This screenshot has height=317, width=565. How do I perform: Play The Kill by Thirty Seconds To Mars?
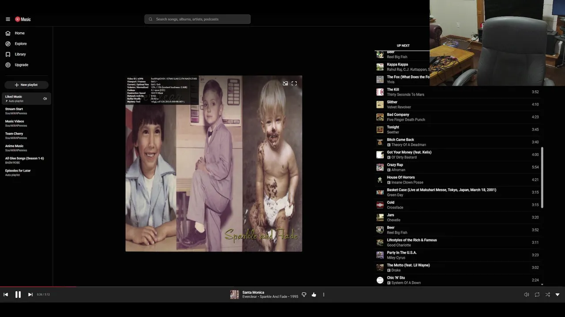click(x=457, y=92)
